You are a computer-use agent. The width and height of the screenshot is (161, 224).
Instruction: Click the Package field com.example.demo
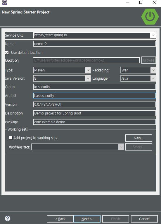pos(94,122)
